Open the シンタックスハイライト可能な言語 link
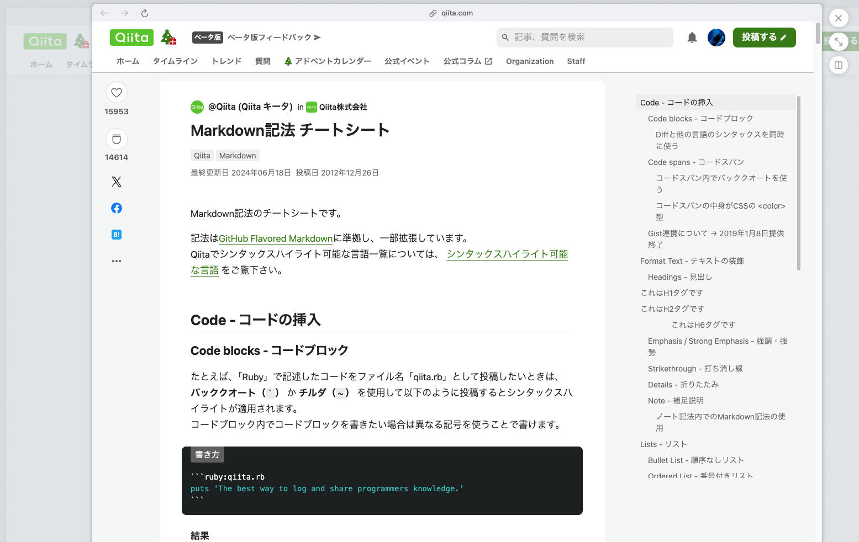859x542 pixels. (507, 254)
